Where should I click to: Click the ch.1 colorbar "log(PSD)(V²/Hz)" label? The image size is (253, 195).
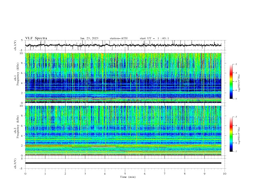coord(239,83)
